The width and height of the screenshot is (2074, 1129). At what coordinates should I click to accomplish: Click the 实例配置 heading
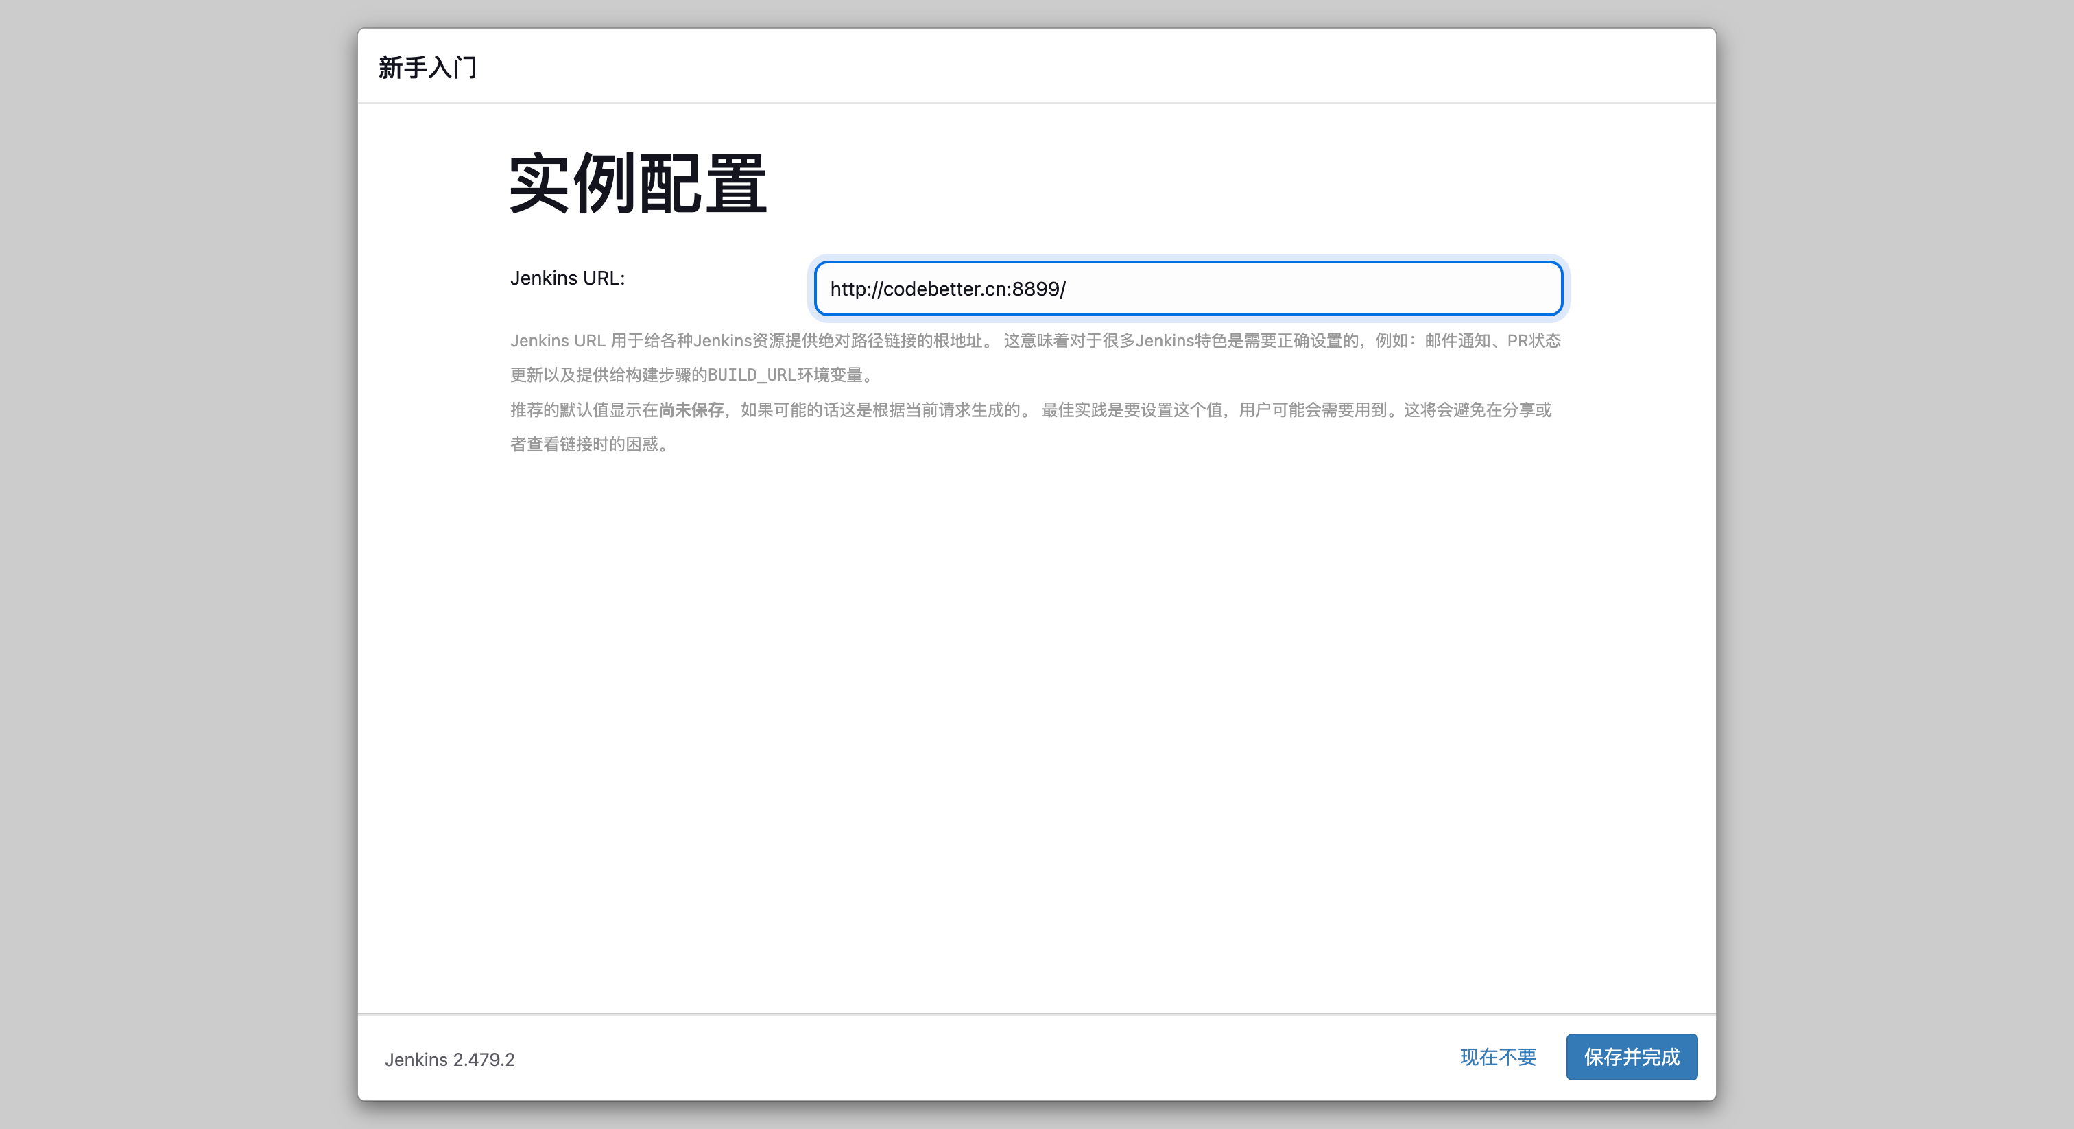point(638,184)
